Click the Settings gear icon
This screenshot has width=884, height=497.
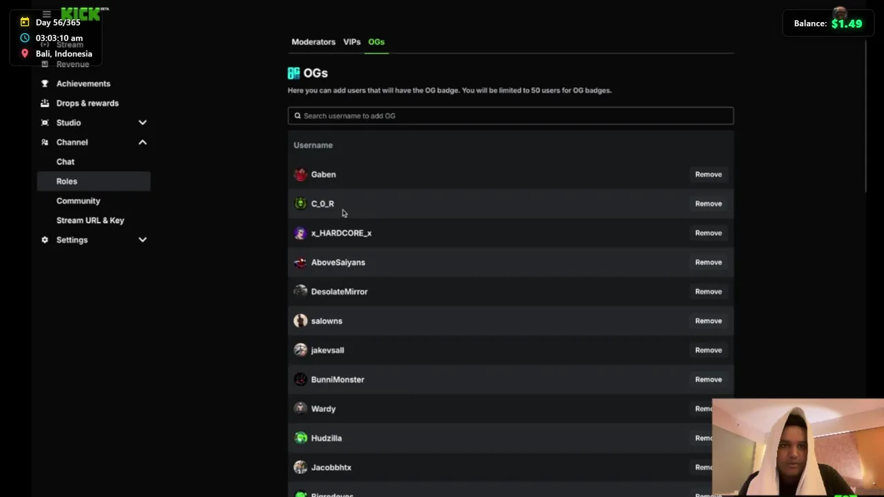tap(45, 240)
